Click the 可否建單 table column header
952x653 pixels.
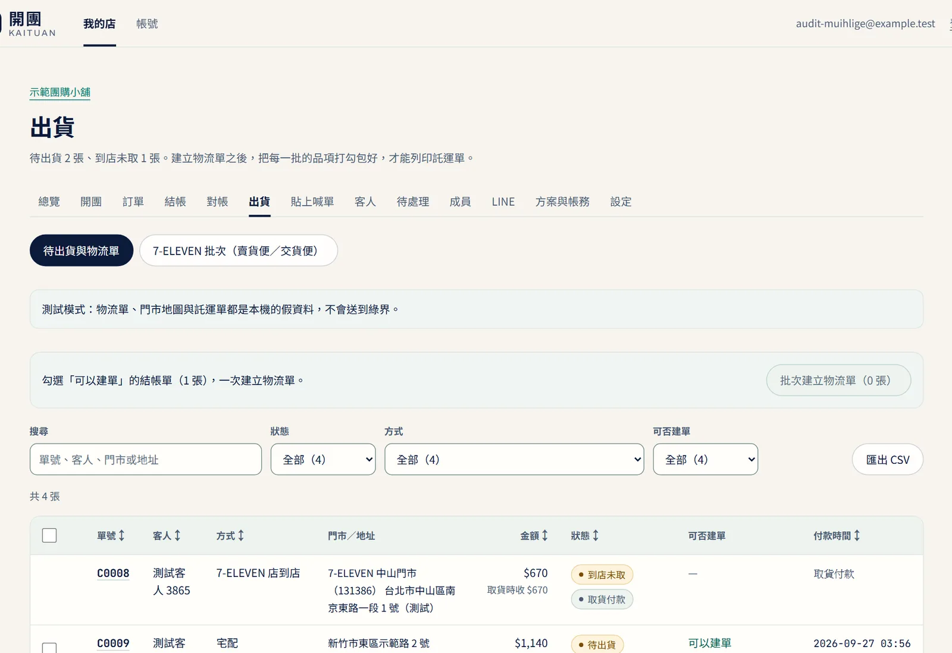707,536
